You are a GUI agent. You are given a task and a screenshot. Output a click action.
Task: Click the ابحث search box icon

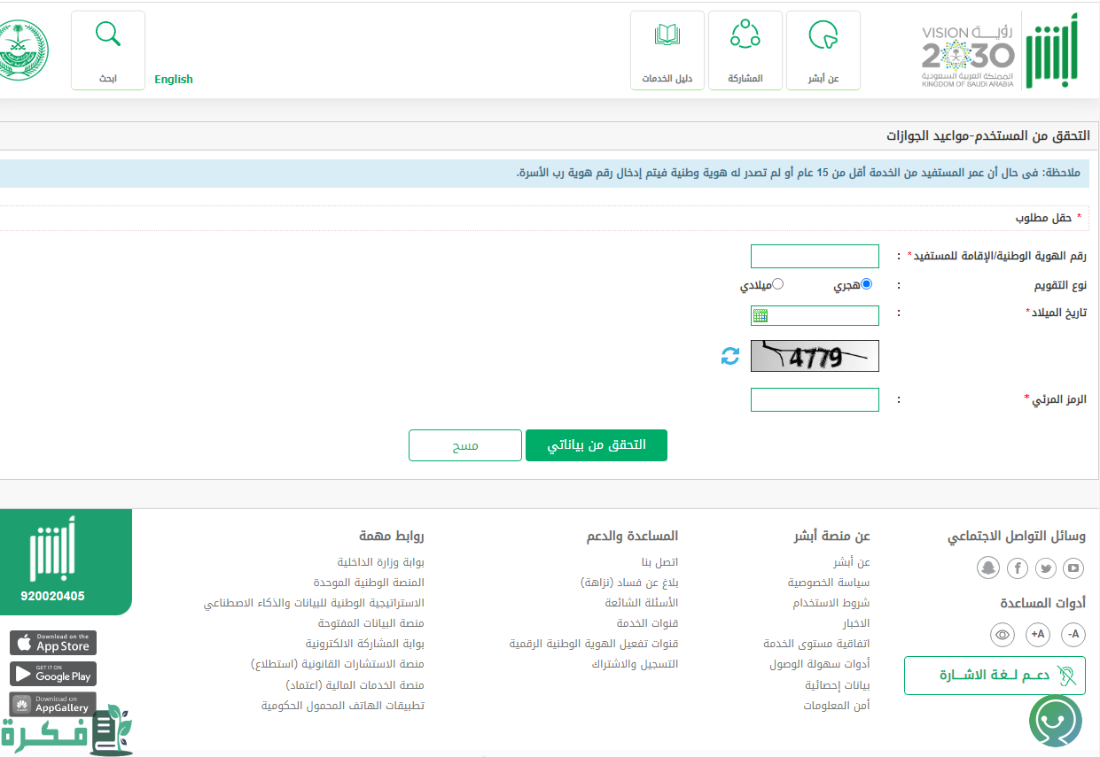click(108, 50)
